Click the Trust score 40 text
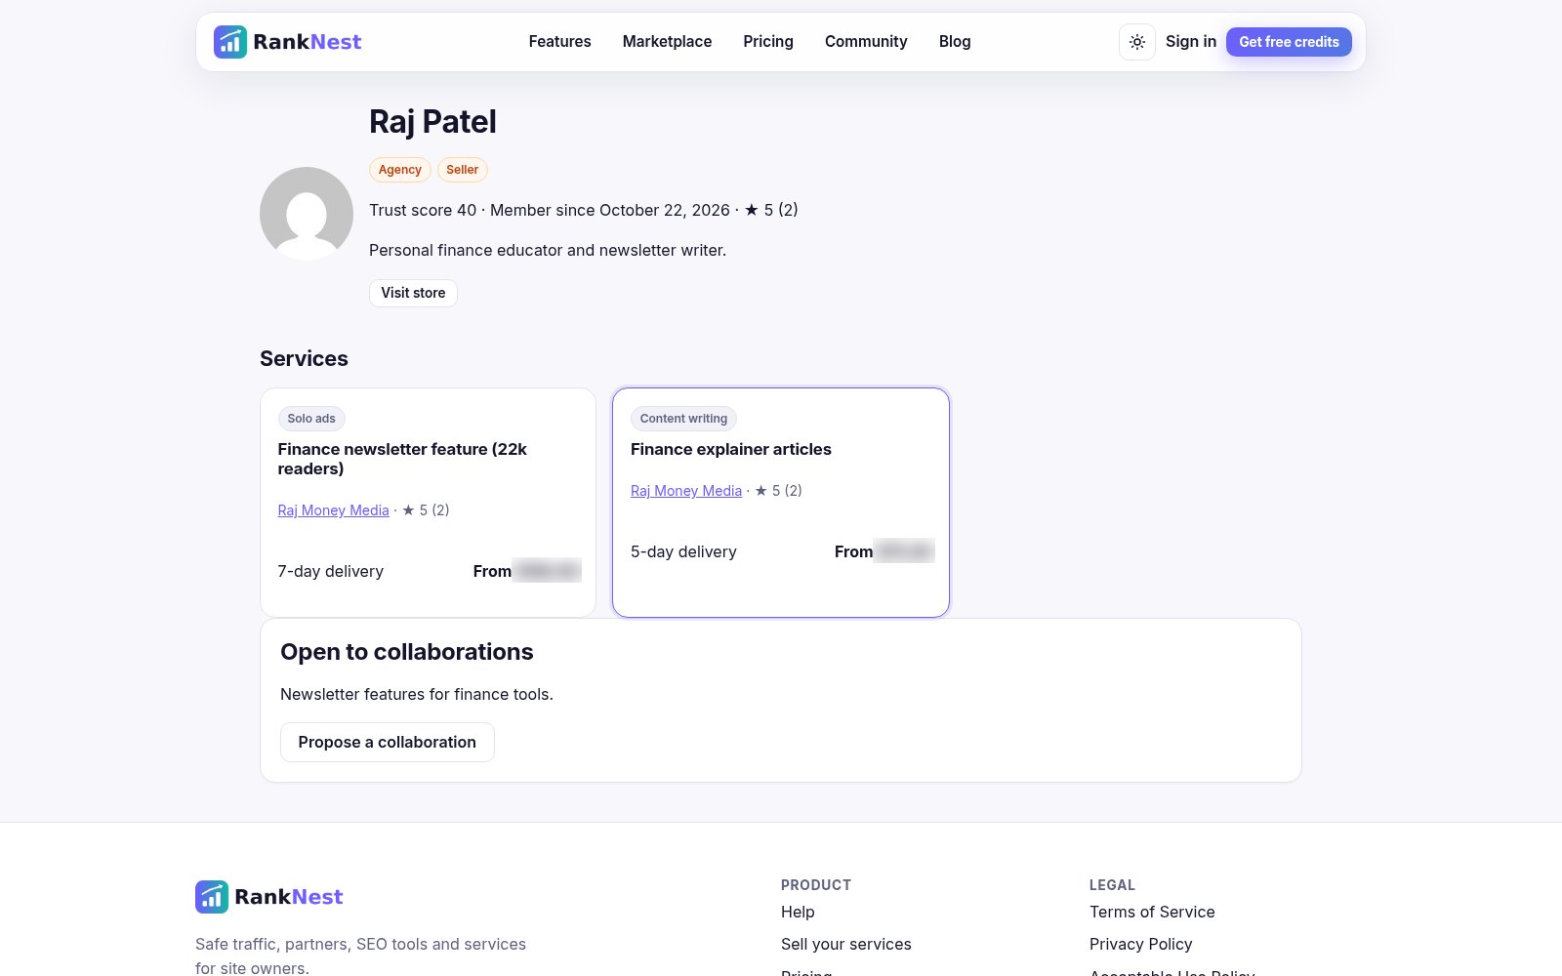Viewport: 1562px width, 976px height. (423, 210)
